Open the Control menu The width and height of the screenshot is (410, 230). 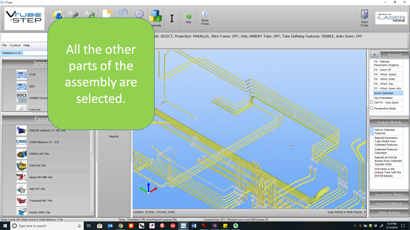15,45
